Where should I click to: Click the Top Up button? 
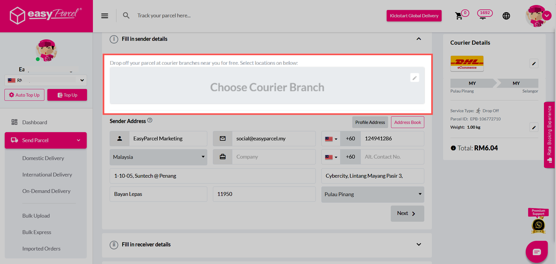point(67,95)
